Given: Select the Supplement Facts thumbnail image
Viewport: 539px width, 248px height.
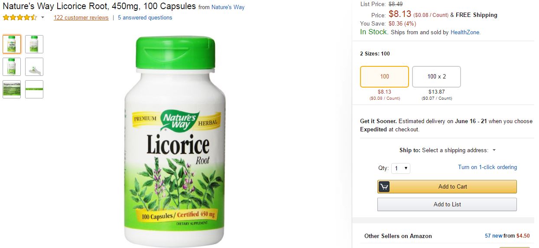Looking at the screenshot, I should click(12, 89).
